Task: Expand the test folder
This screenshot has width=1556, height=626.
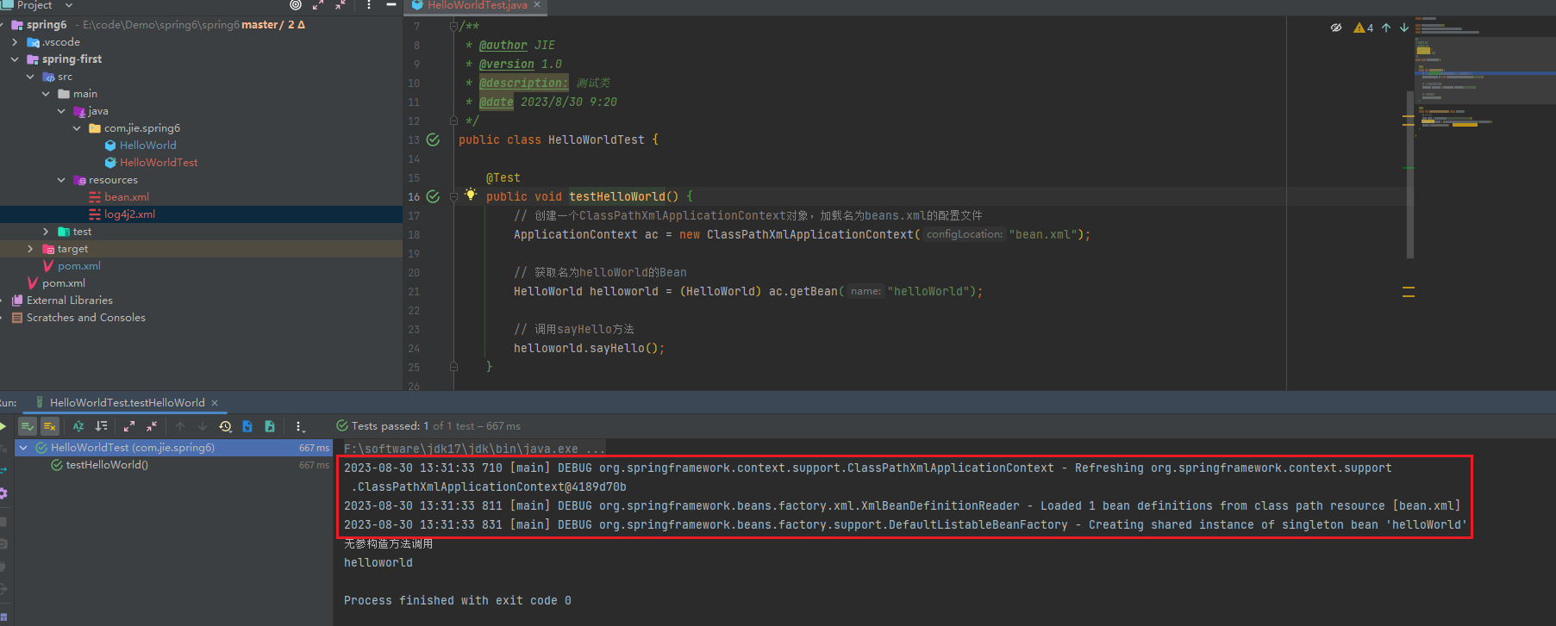Action: click(46, 232)
